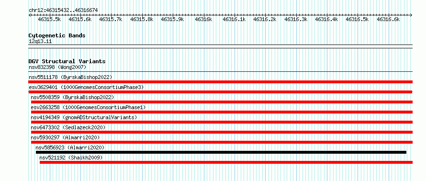Click the 46315.5k ruler mark

(x=49, y=19)
